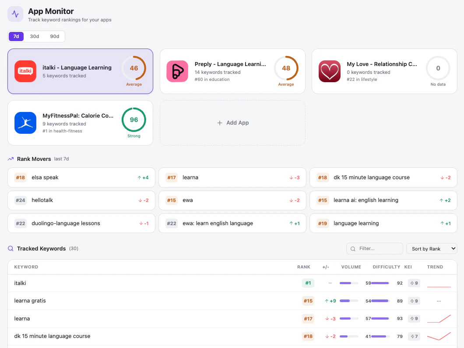Click the App Monitor pulse logo icon
Image resolution: width=464 pixels, height=348 pixels.
(15, 14)
